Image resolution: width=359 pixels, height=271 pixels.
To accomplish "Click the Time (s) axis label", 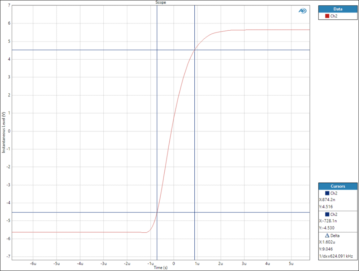I will pos(161,268).
